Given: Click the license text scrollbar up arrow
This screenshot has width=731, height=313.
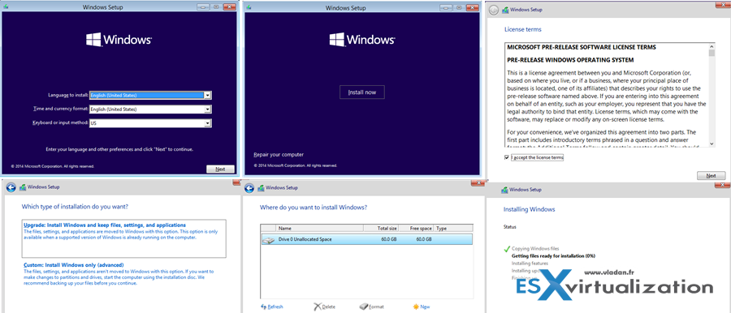Looking at the screenshot, I should click(712, 46).
